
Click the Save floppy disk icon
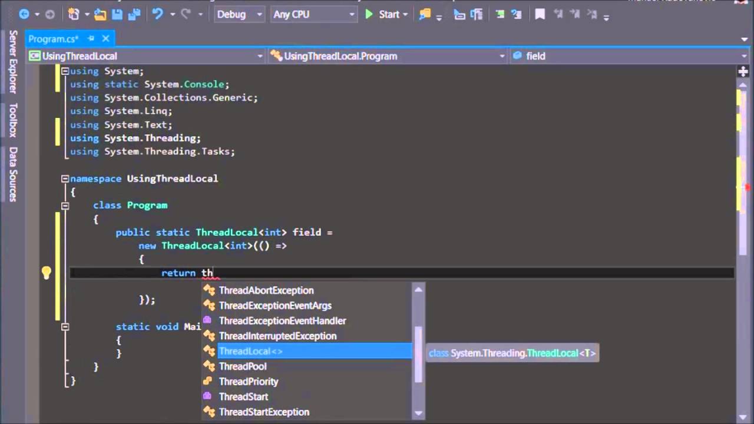(x=117, y=14)
